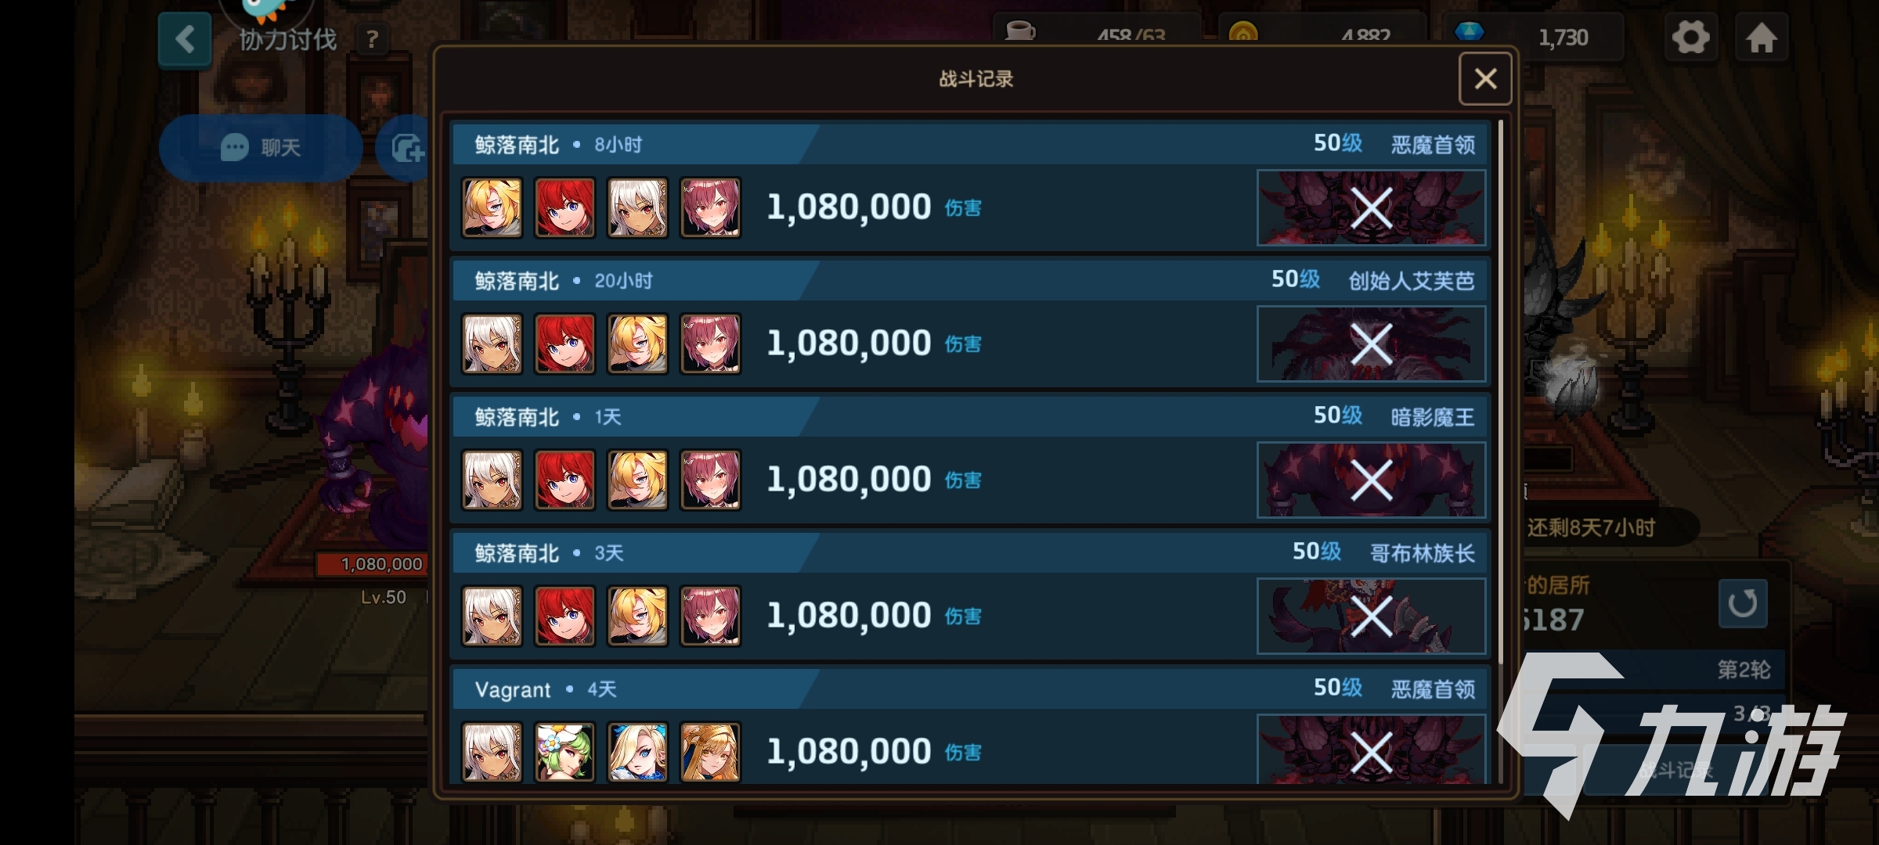Click the back arrow beside 协力讨伐
1879x845 pixels.
pyautogui.click(x=185, y=38)
